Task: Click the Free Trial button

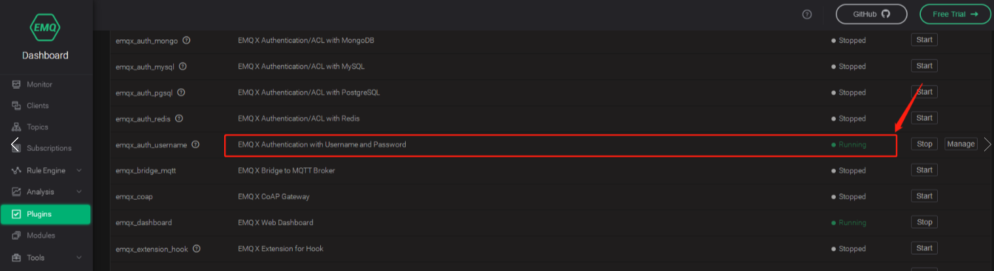Action: 955,14
